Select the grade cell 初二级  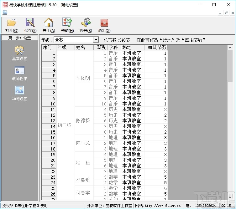pos(66,125)
